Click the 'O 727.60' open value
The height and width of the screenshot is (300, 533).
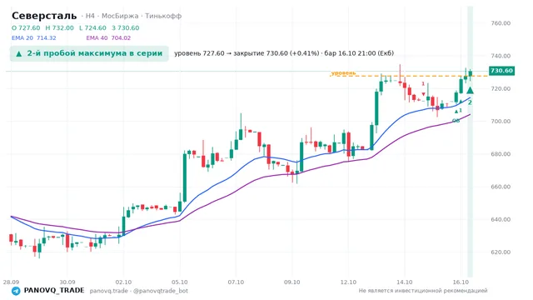(26, 27)
